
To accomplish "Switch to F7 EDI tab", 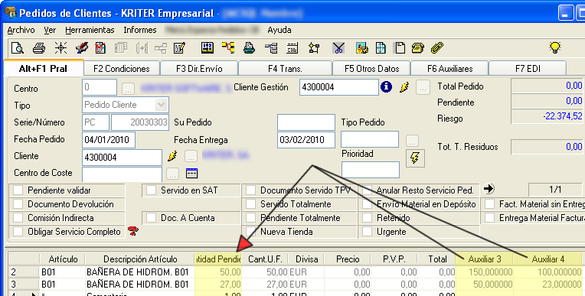I will tap(528, 69).
